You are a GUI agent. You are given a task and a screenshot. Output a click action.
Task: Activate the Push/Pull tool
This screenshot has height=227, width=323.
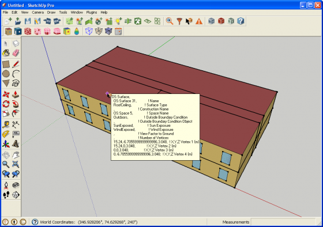tap(16, 94)
